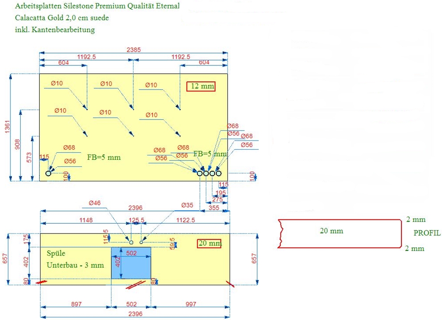Click the '175' vertical dimension
Screen dimensions: 442x320
click(x=27, y=240)
